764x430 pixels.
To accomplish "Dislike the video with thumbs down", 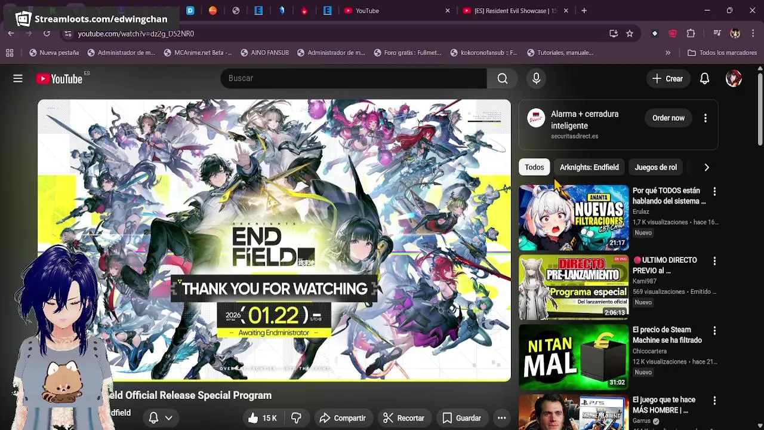I will pos(296,418).
